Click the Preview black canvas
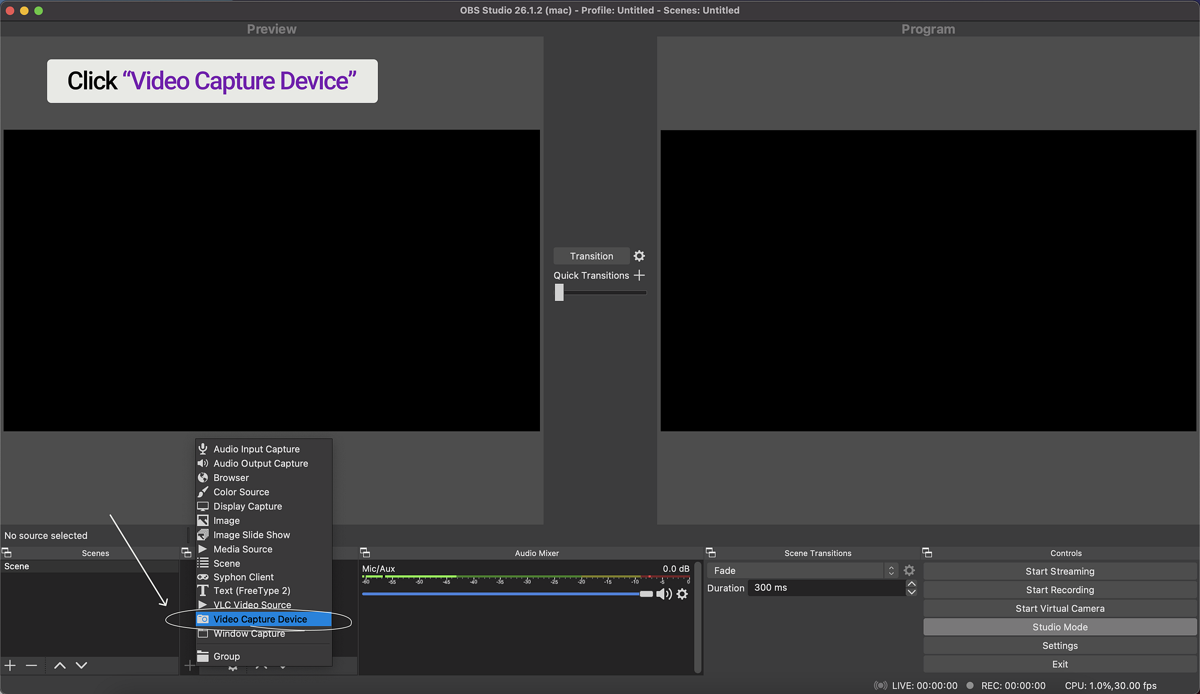The width and height of the screenshot is (1200, 694). click(x=272, y=280)
